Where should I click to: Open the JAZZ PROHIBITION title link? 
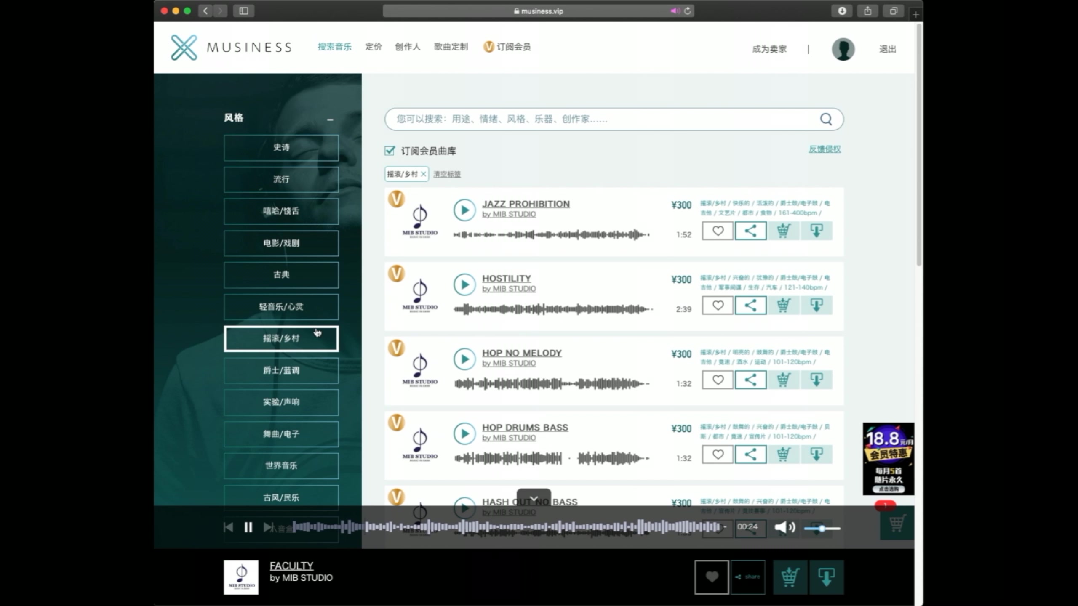pyautogui.click(x=526, y=204)
